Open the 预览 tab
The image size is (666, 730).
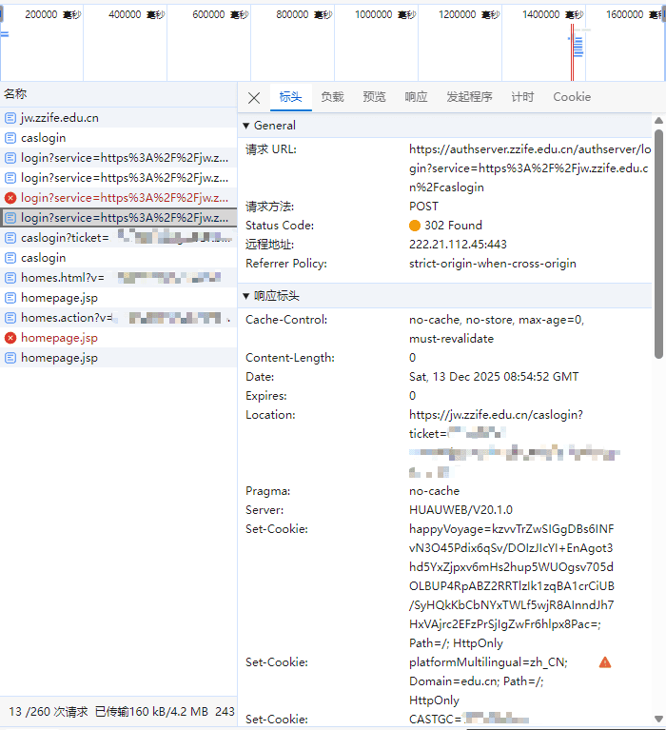pos(374,97)
